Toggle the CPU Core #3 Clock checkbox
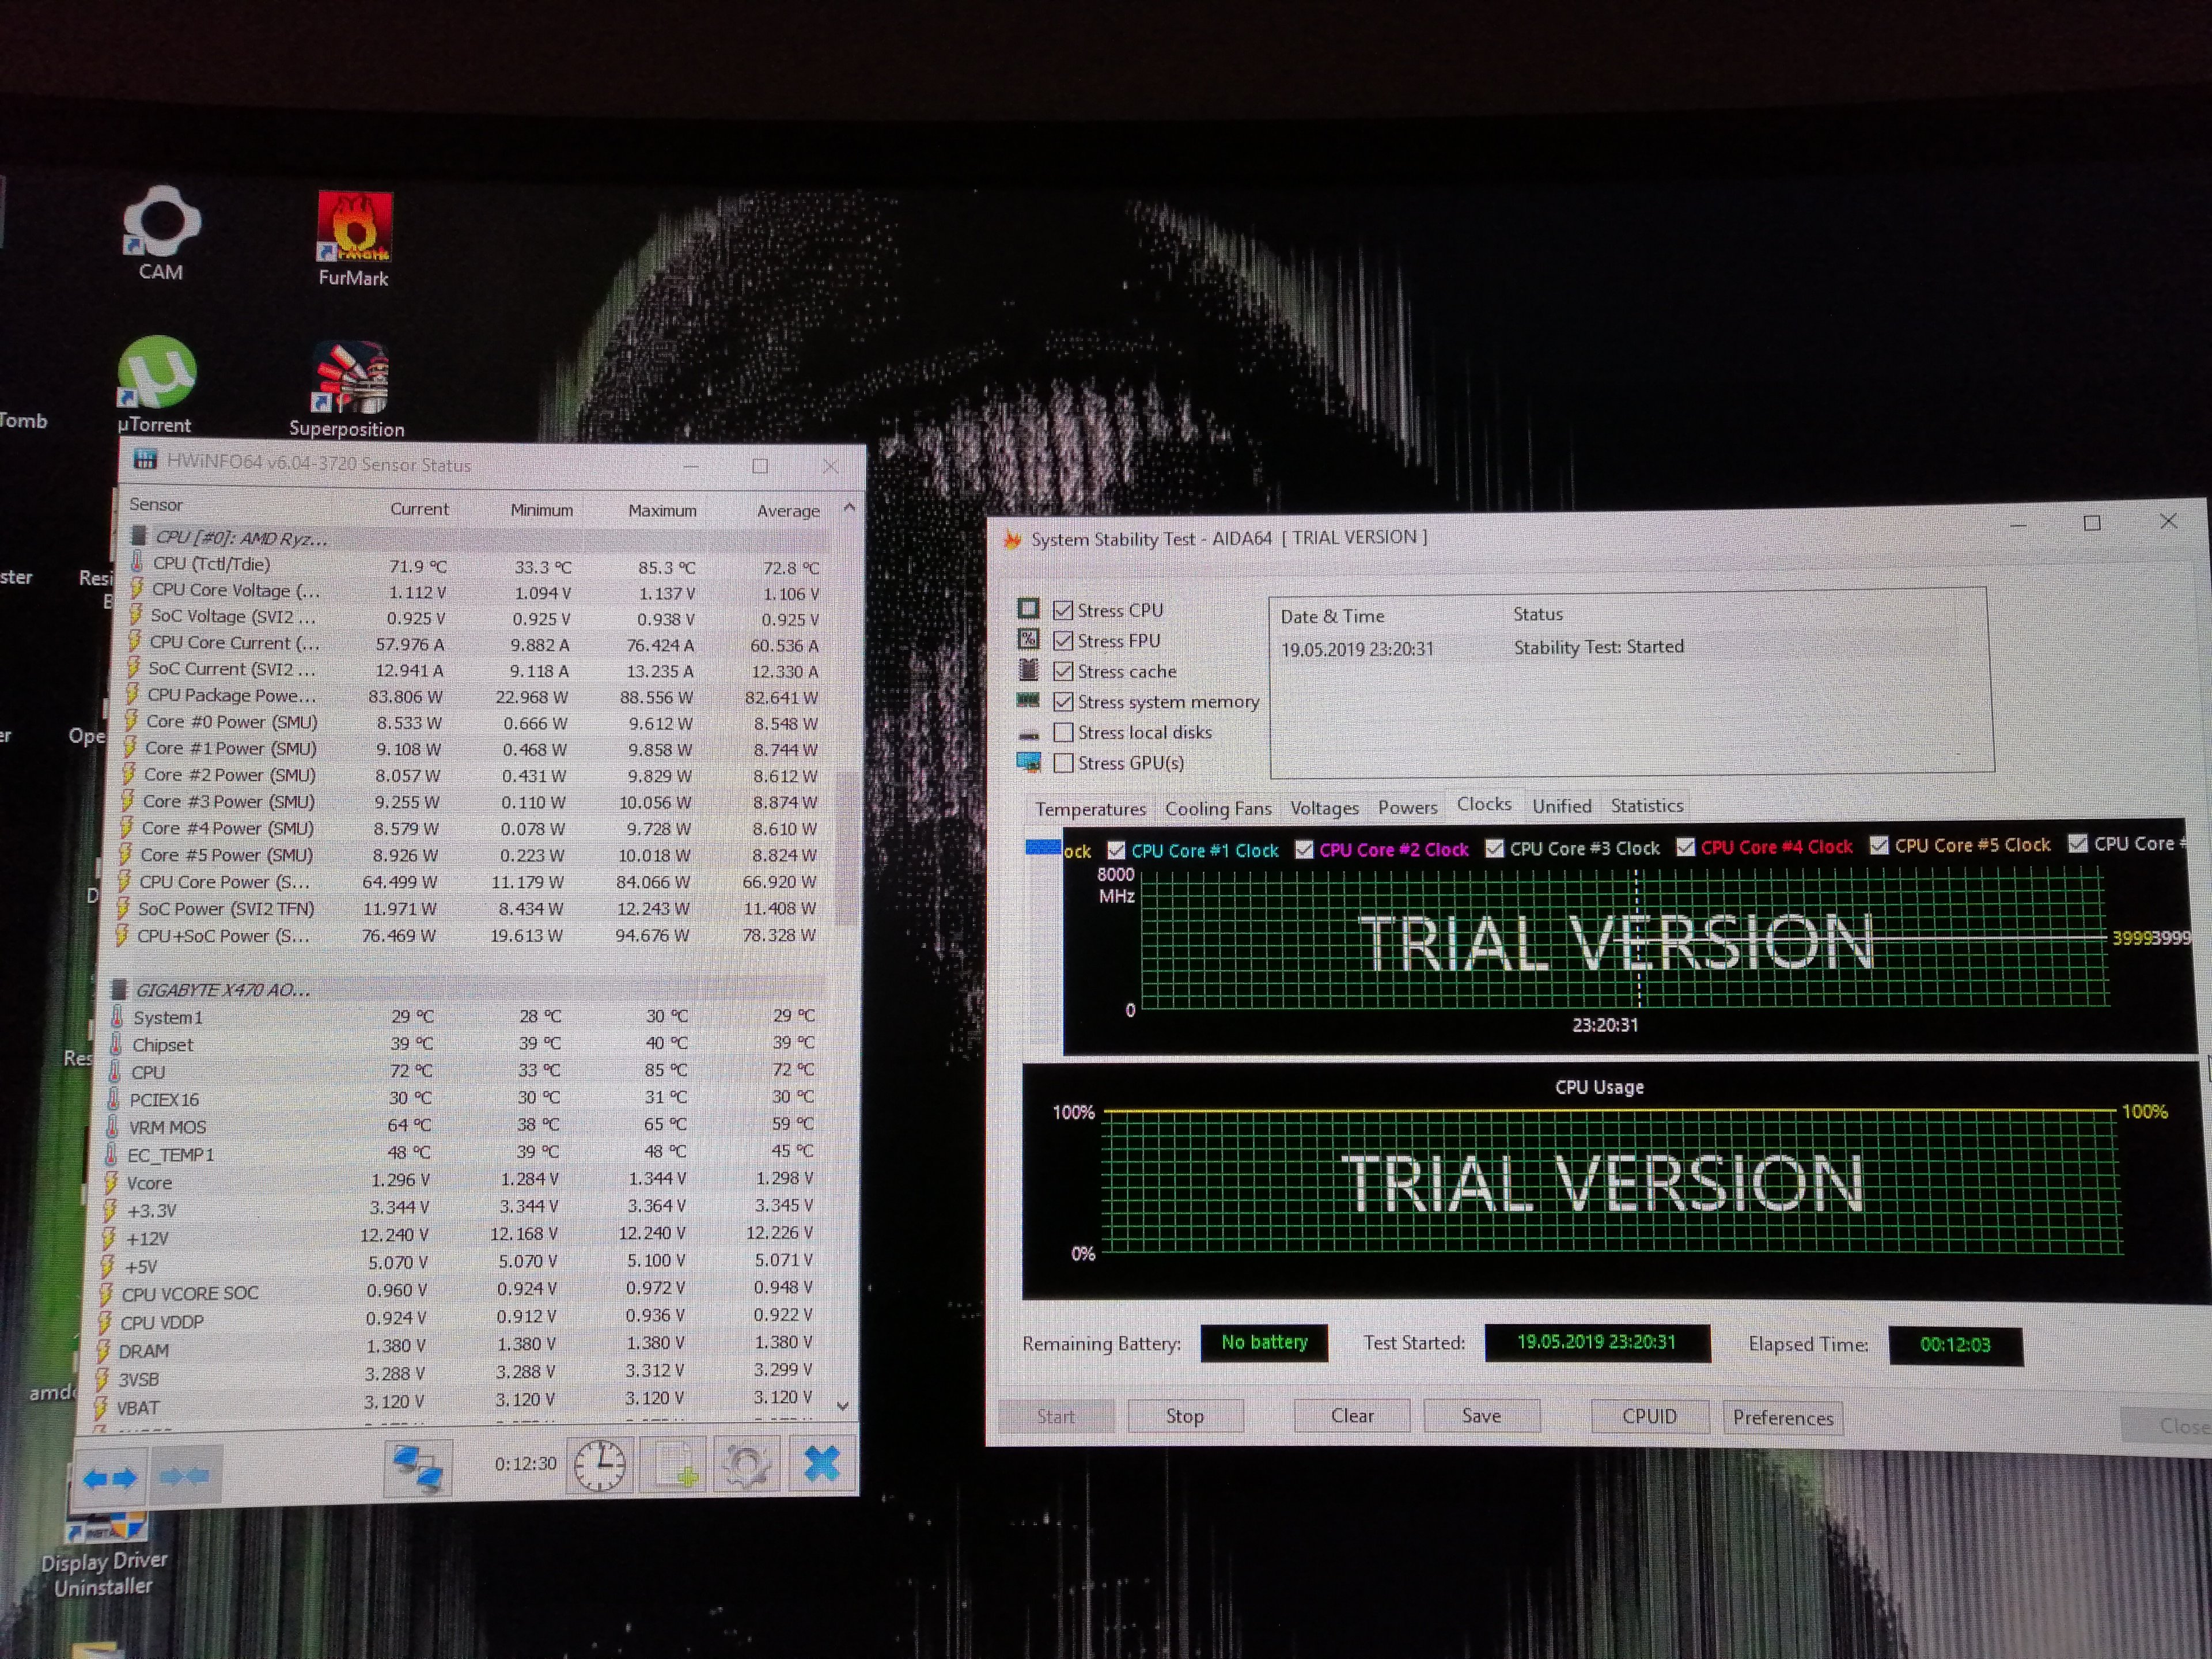This screenshot has width=2212, height=1659. (x=1494, y=849)
